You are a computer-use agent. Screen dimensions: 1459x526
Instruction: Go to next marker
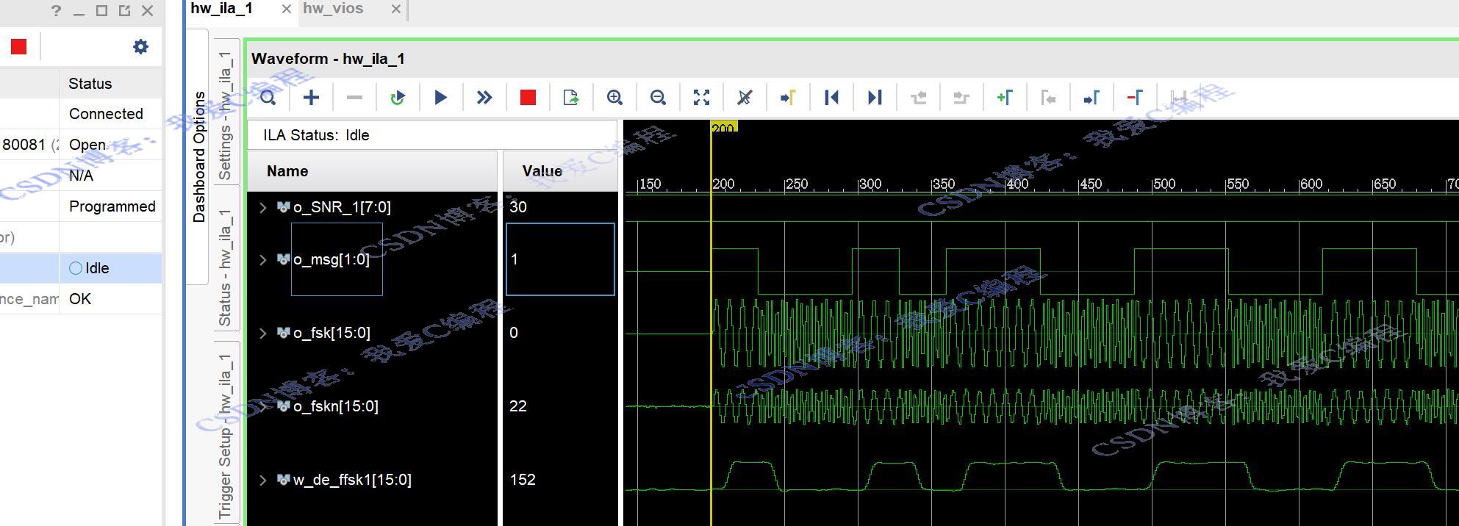[x=1091, y=98]
